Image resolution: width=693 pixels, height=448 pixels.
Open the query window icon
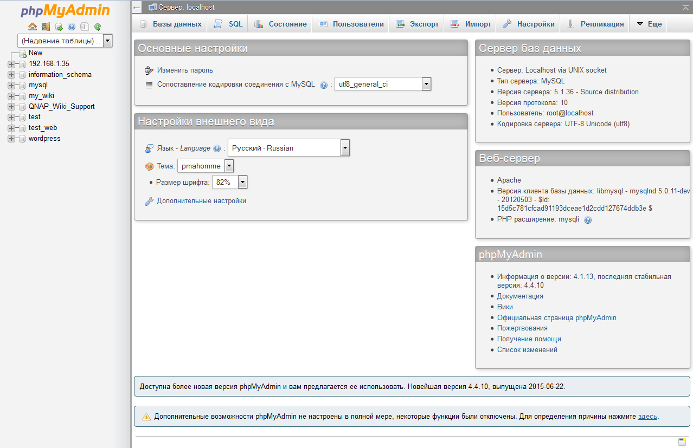(x=59, y=27)
